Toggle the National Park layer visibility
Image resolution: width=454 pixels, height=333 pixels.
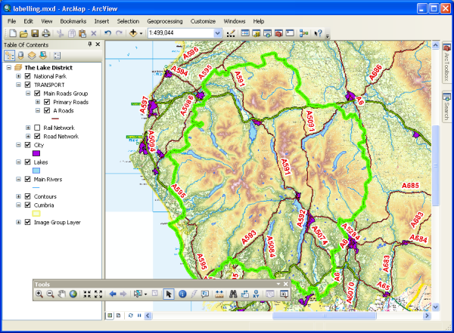pyautogui.click(x=27, y=76)
